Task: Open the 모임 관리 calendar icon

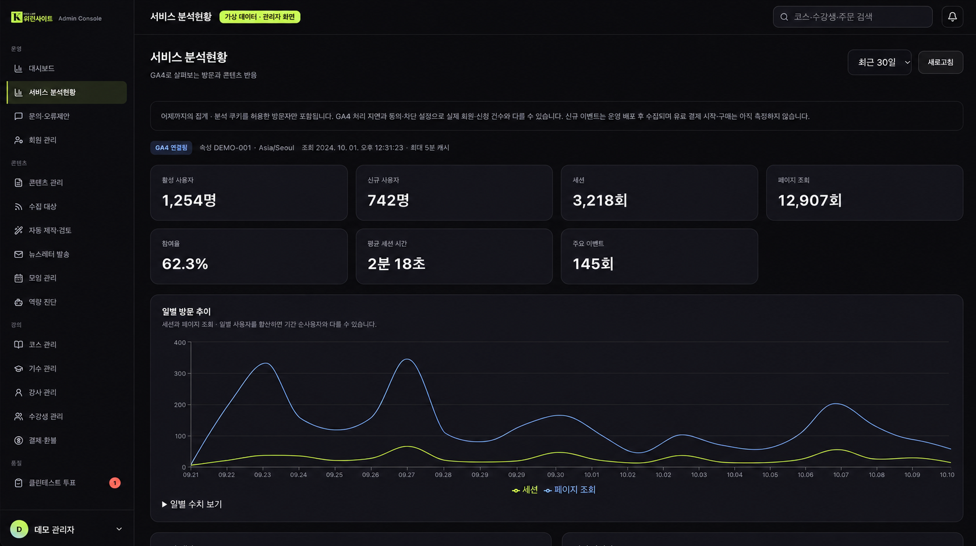Action: click(19, 278)
